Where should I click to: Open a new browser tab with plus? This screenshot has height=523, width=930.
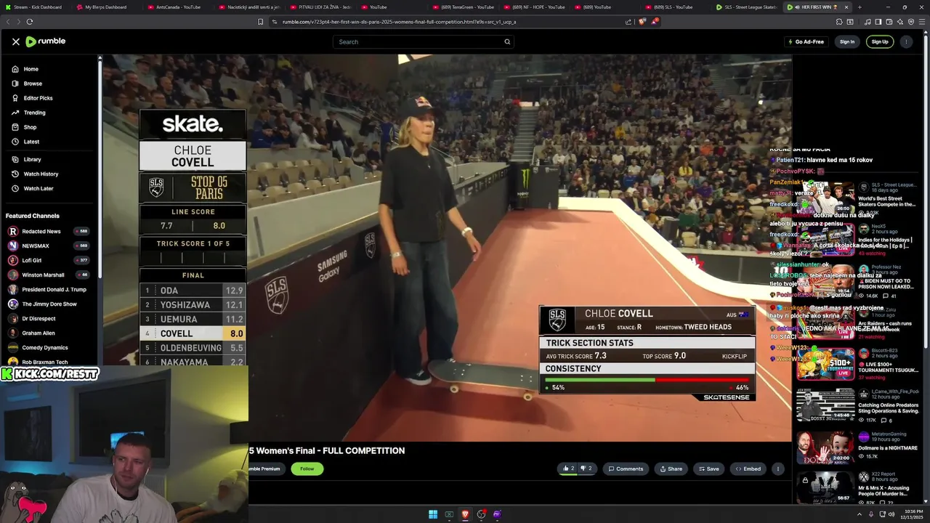tap(859, 7)
